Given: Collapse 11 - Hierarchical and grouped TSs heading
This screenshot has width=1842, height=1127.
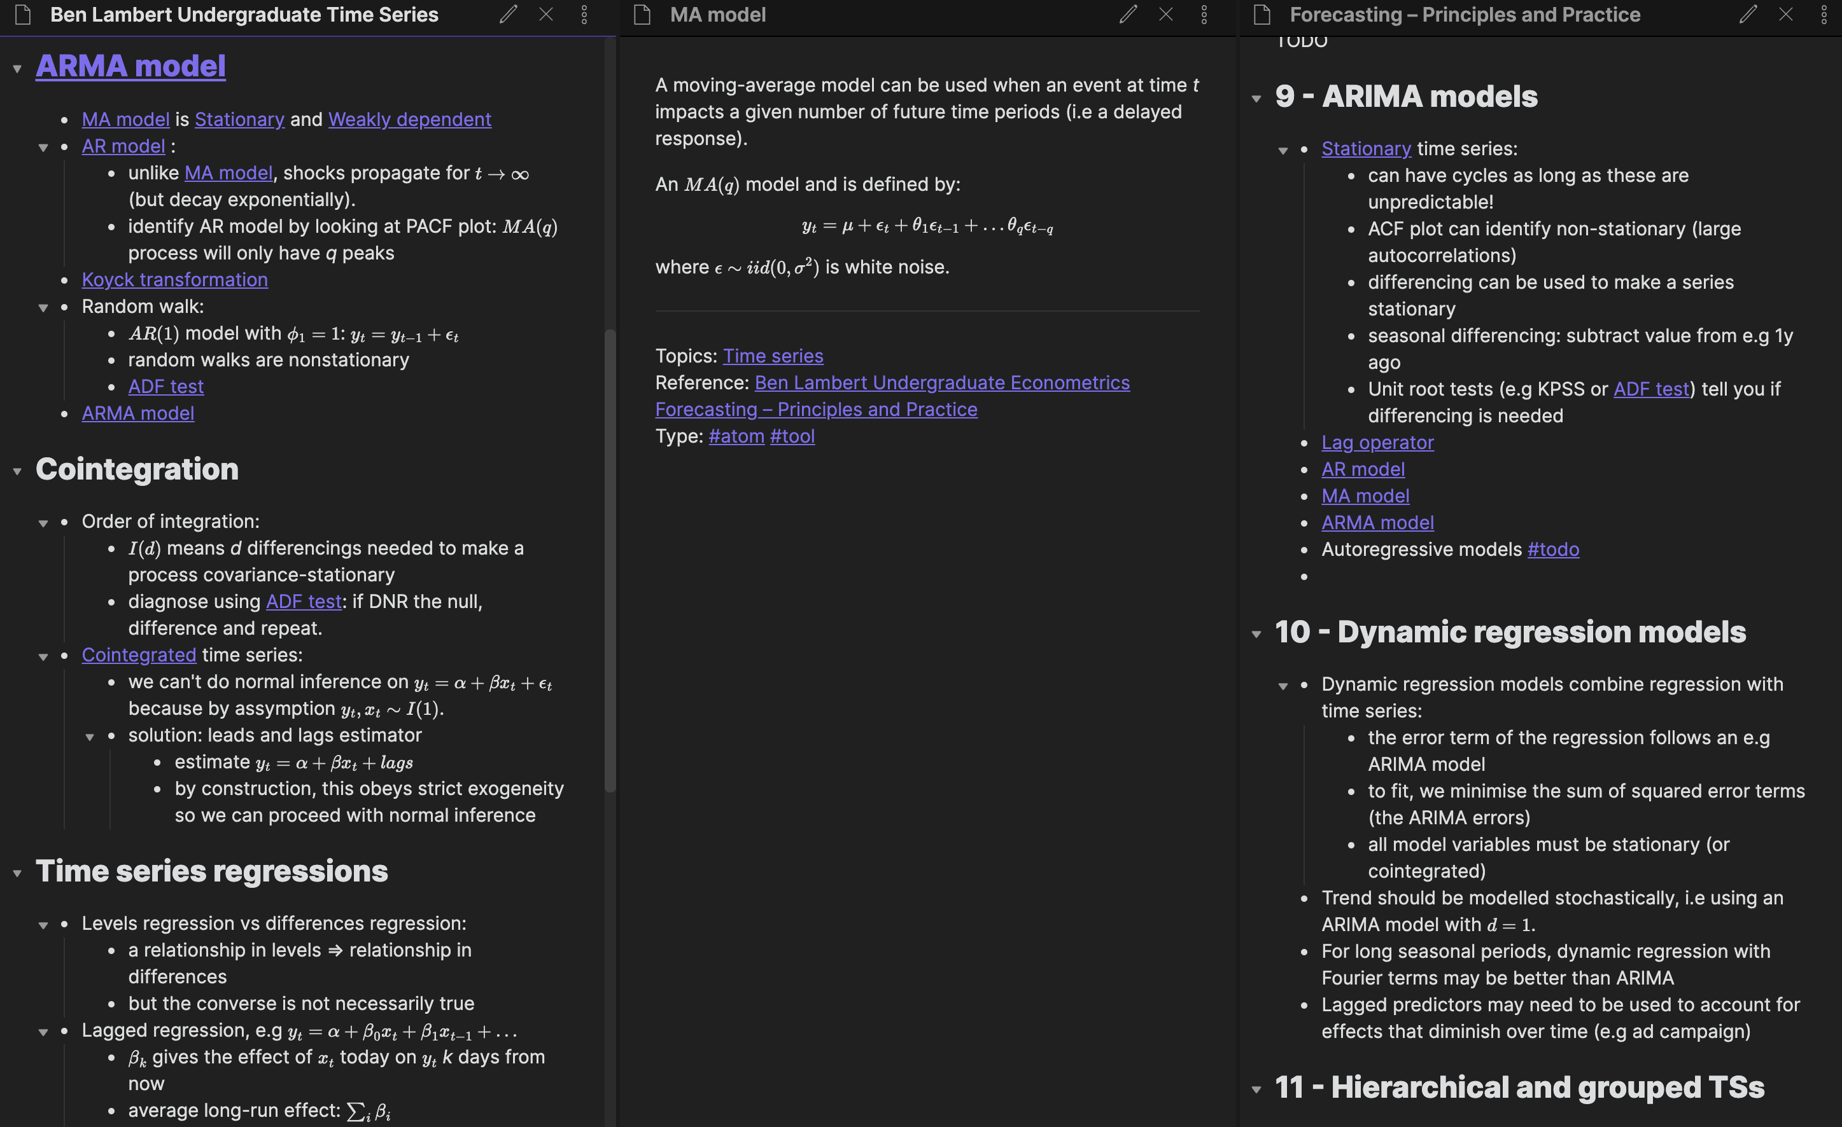Looking at the screenshot, I should pos(1256,1089).
